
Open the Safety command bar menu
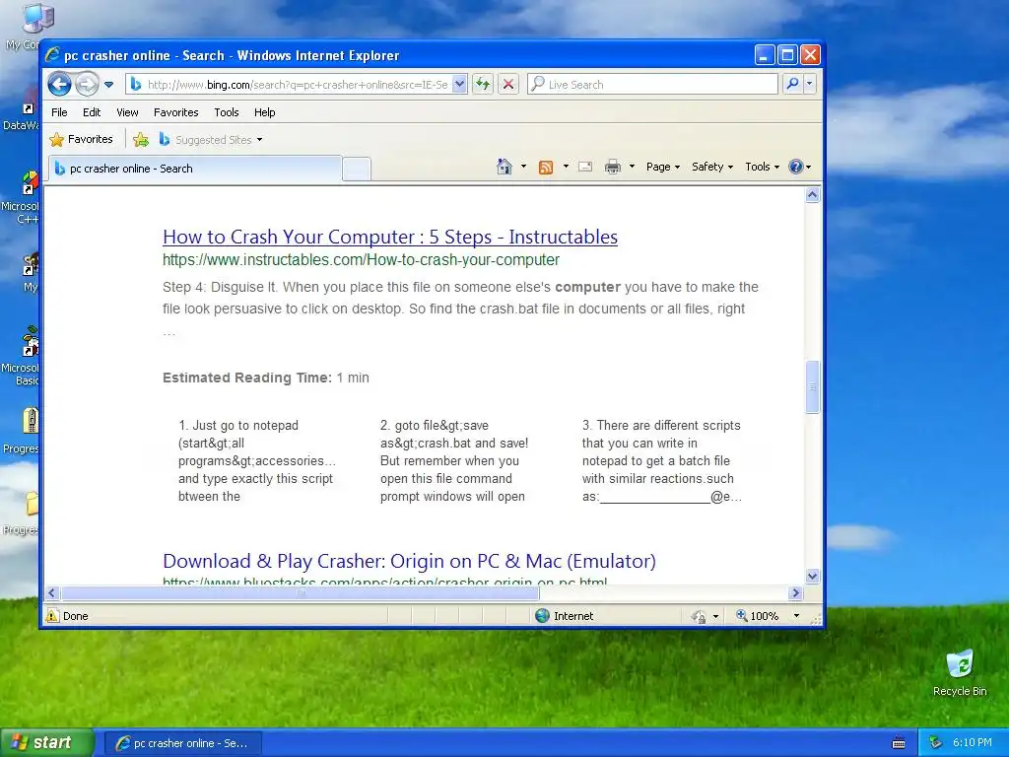[x=712, y=167]
